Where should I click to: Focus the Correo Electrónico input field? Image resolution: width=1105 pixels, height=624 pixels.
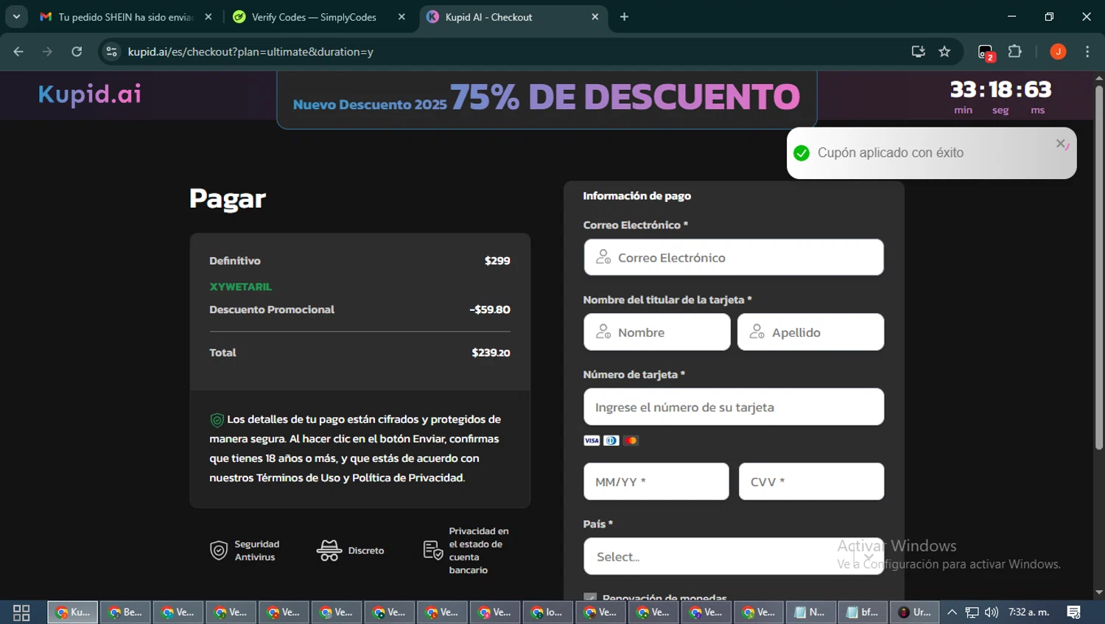(x=734, y=257)
